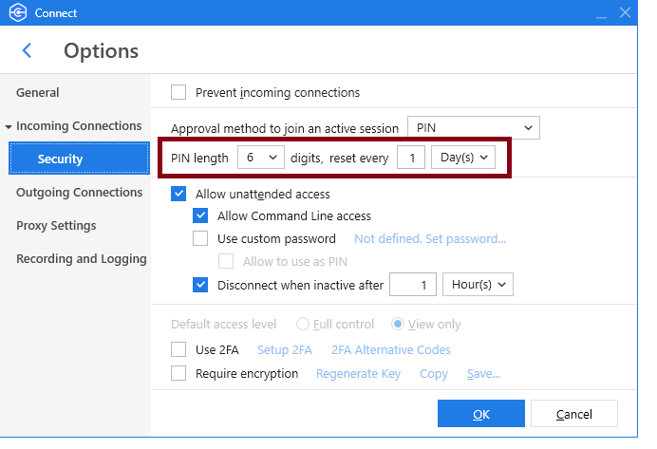Viewport: 657px width, 449px height.
Task: Go to Proxy Settings
Action: (x=56, y=226)
